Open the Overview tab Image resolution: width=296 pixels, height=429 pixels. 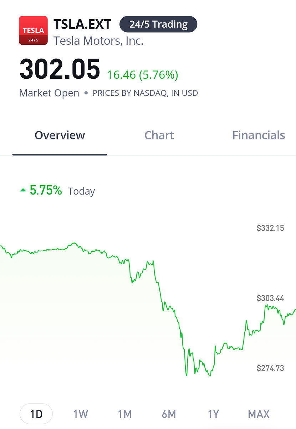(60, 135)
